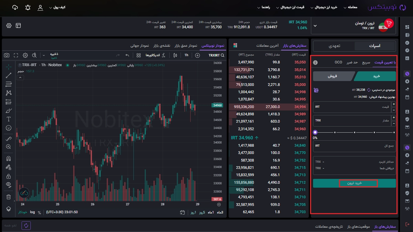Viewport: 413px width, 232px height.
Task: Click the percentage slider handle at 0%
Action: (315, 132)
